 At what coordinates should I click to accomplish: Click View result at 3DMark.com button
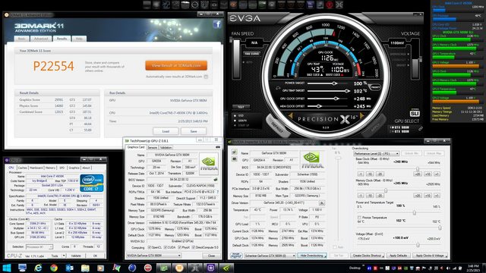coord(176,65)
